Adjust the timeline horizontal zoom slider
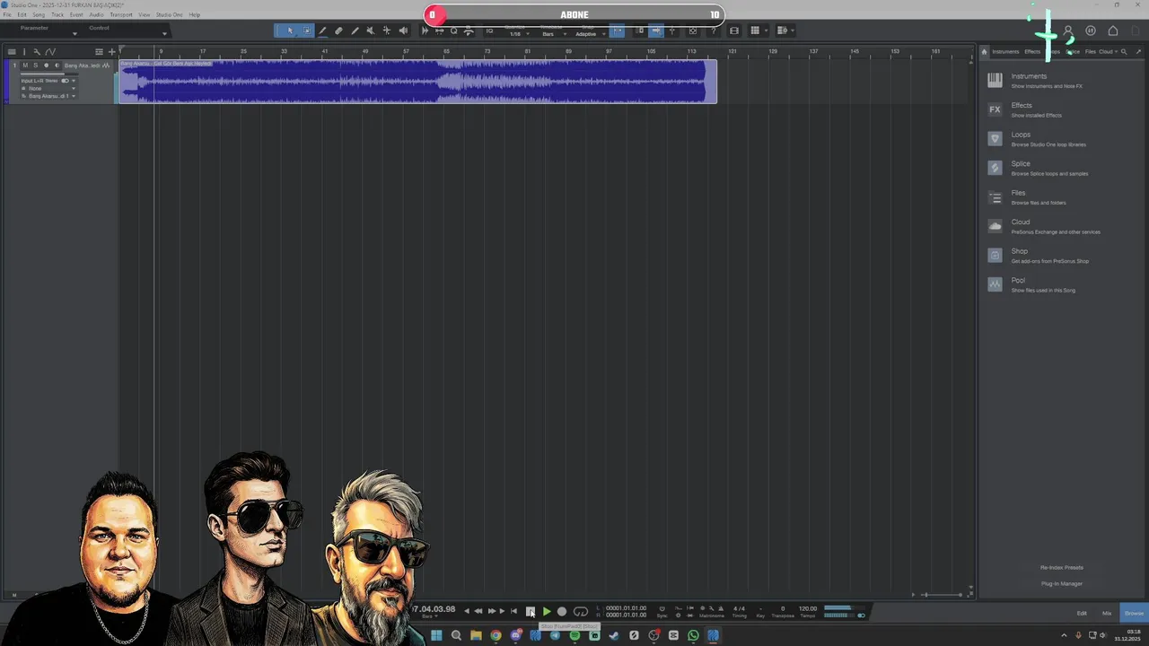 point(942,594)
